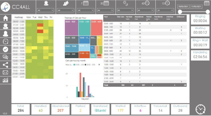The width and height of the screenshot is (211, 116).
Task: Expand the agent filter dropdown
Action: tap(45, 10)
